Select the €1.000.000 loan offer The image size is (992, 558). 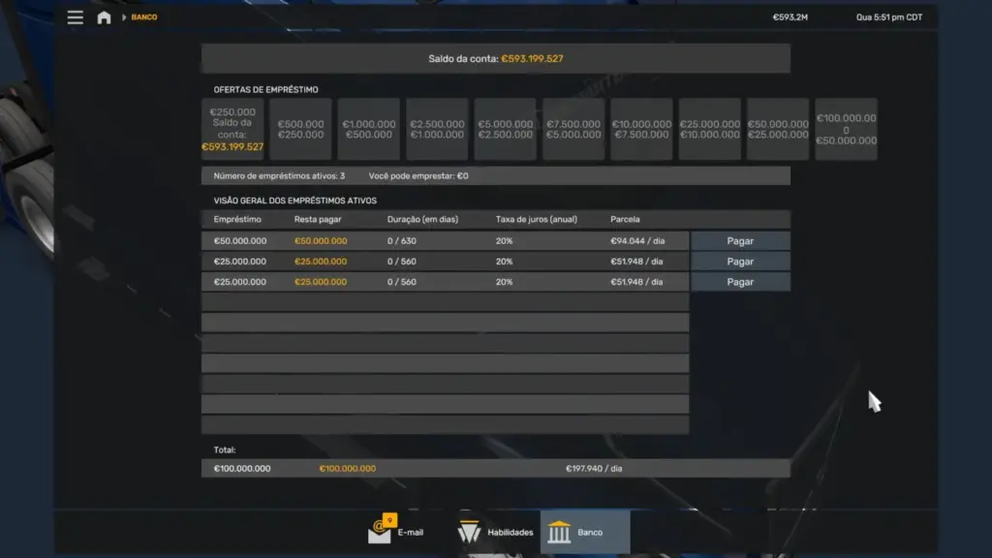point(369,129)
